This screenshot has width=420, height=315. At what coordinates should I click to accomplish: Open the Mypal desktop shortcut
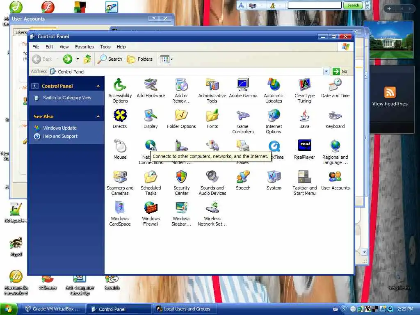click(16, 247)
